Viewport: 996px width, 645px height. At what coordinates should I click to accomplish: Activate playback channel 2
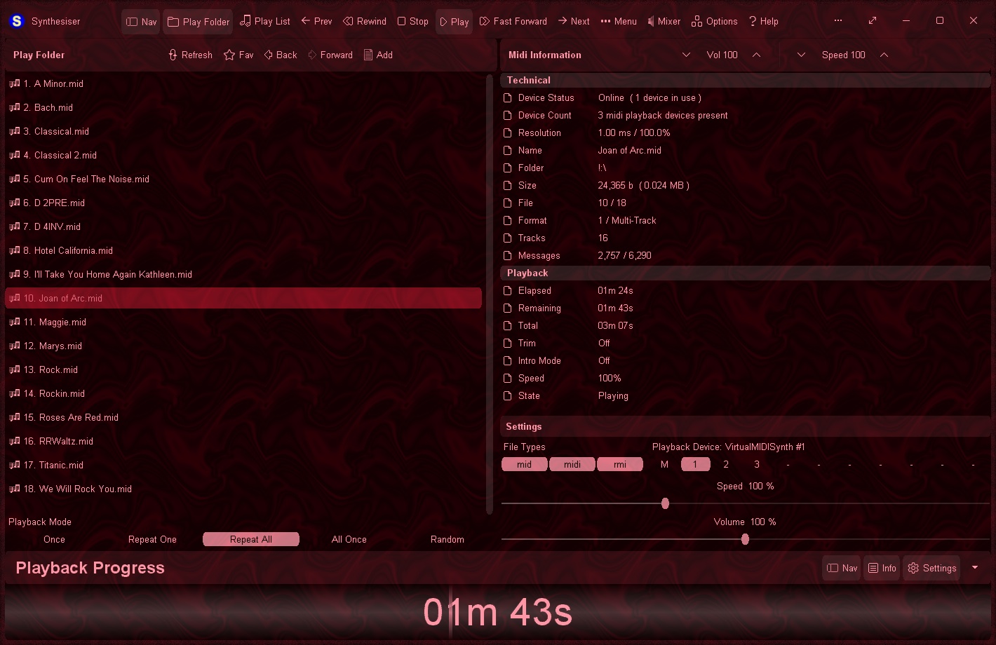click(x=725, y=463)
